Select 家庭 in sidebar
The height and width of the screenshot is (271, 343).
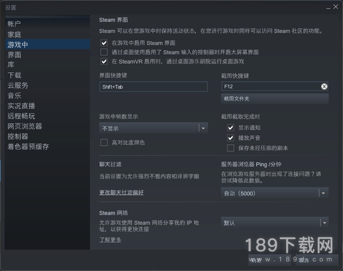(x=47, y=35)
